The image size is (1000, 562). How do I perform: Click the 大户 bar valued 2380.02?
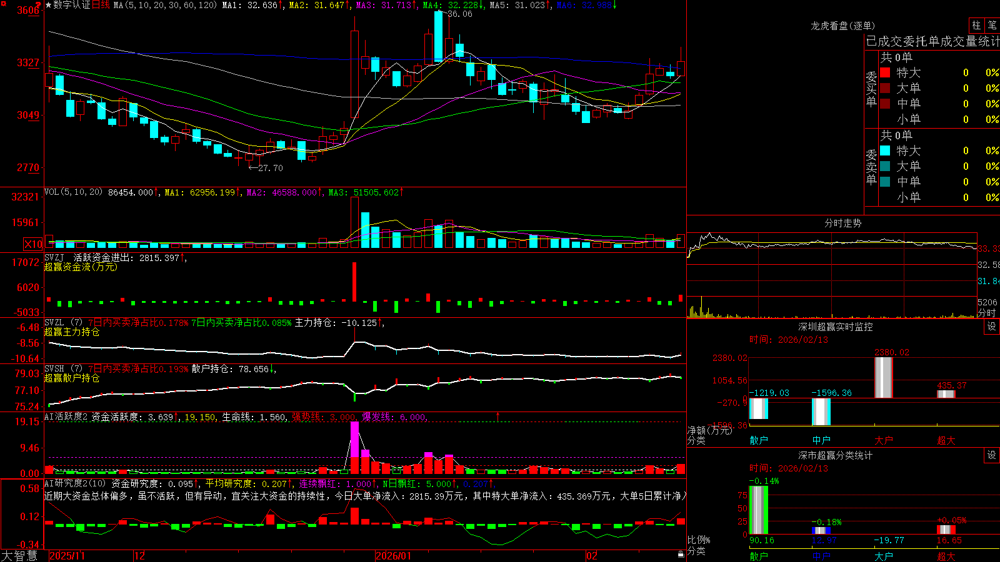(x=884, y=378)
